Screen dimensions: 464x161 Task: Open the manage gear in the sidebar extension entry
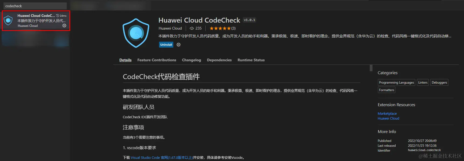tap(64, 26)
